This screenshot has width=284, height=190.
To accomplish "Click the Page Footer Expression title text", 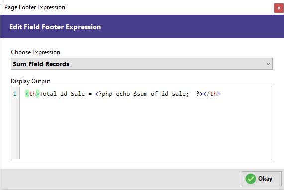I will (35, 7).
